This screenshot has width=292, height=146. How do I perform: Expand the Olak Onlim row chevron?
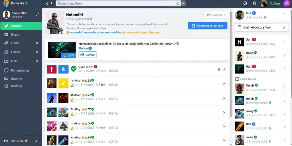tap(224, 69)
